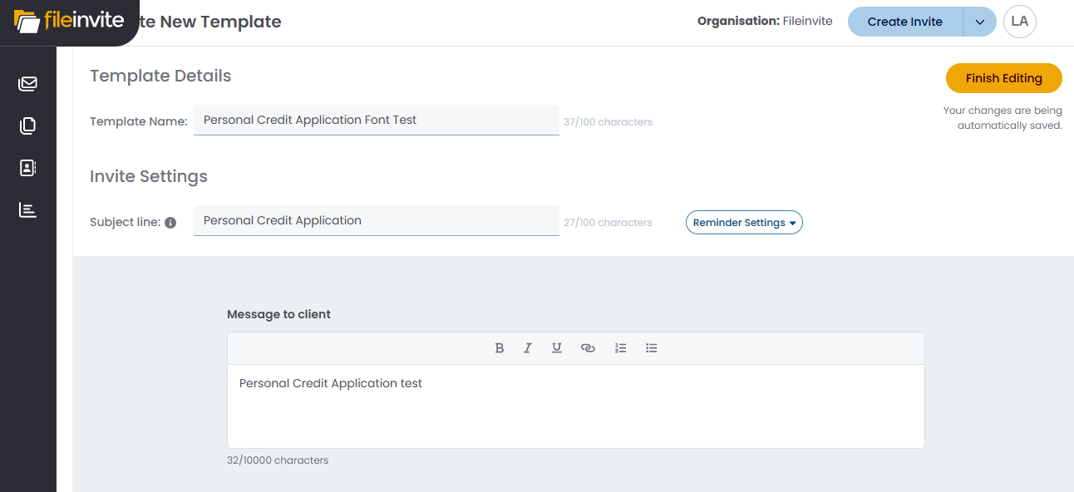
Task: Click the Finish Editing button
Action: [x=1003, y=78]
